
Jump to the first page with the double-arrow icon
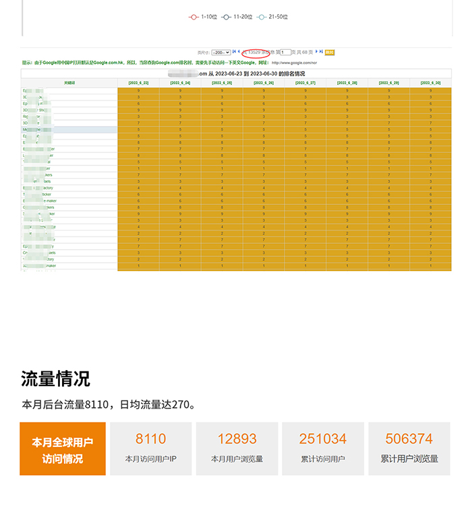tap(235, 51)
